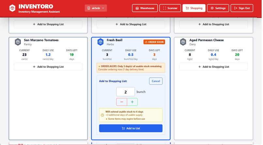Add Aged Parmesan Cheese to shopping list
Screen dimensions: 263x145
(213, 67)
